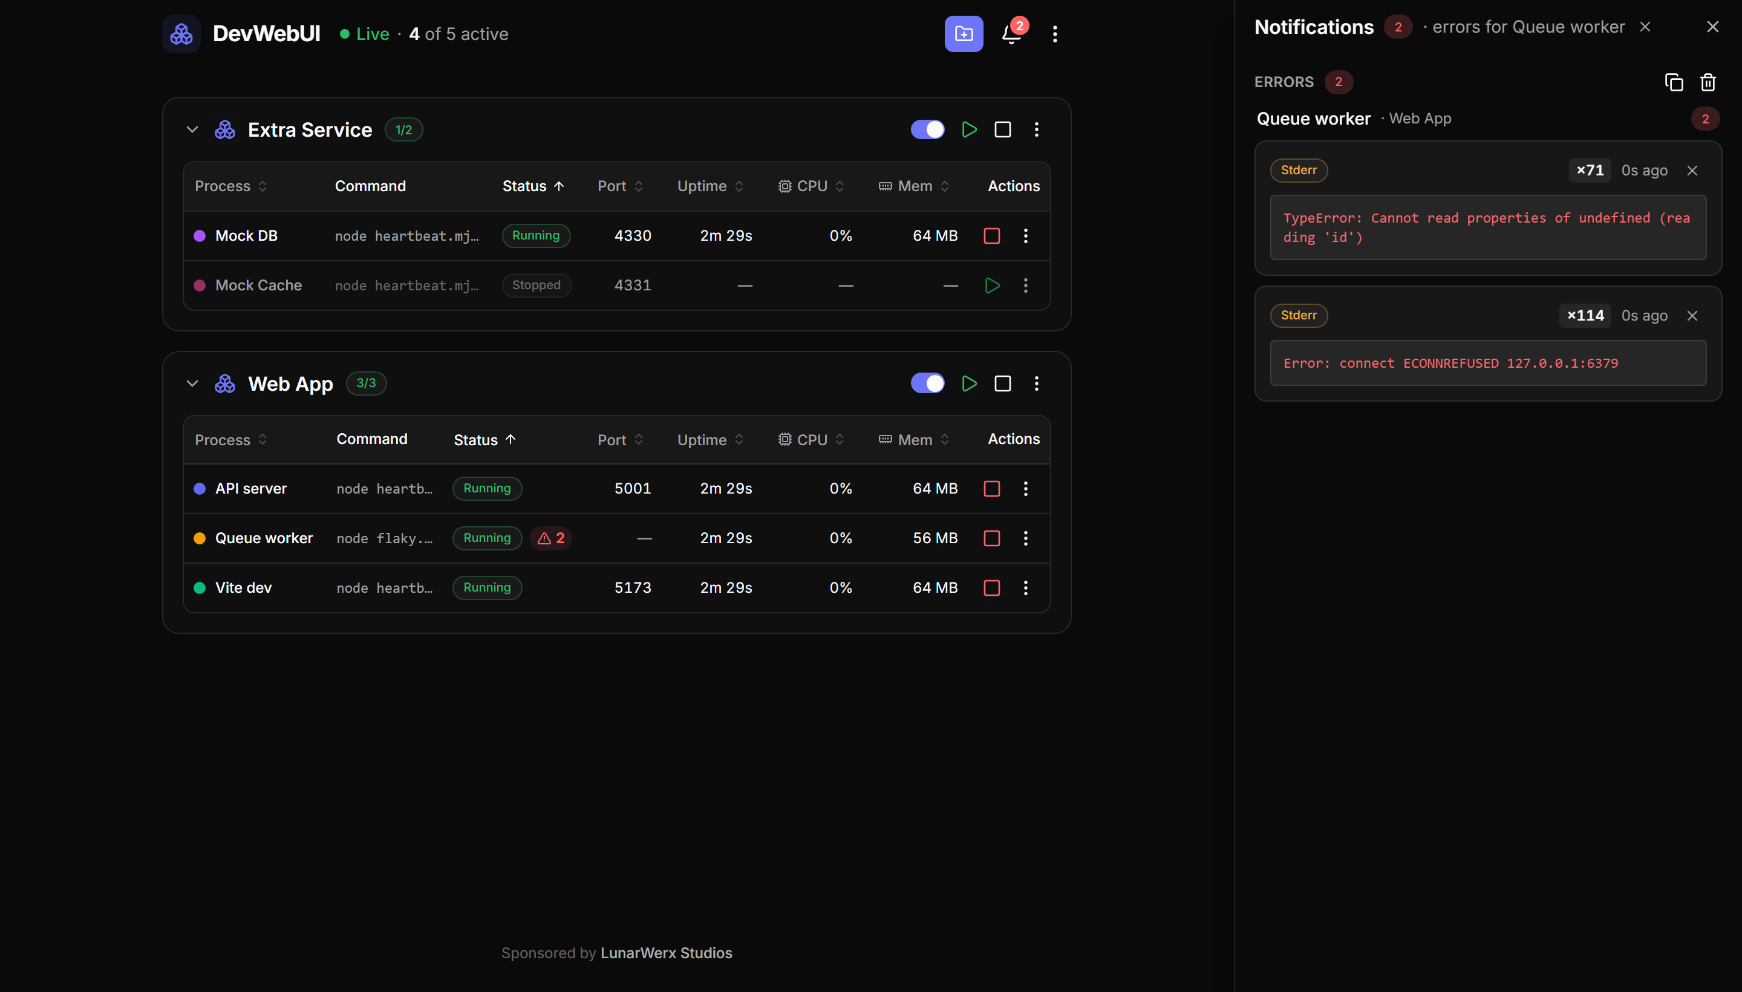
Task: Stop the API server process
Action: point(992,489)
